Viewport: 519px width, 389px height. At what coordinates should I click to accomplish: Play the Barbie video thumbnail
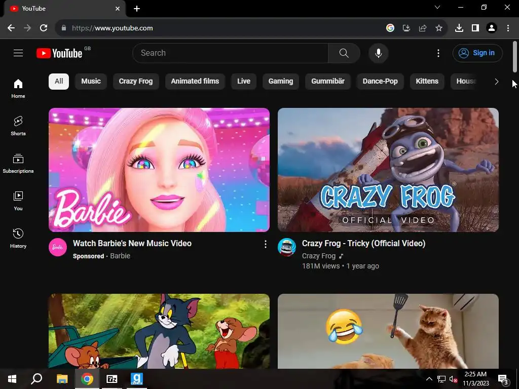(x=159, y=170)
